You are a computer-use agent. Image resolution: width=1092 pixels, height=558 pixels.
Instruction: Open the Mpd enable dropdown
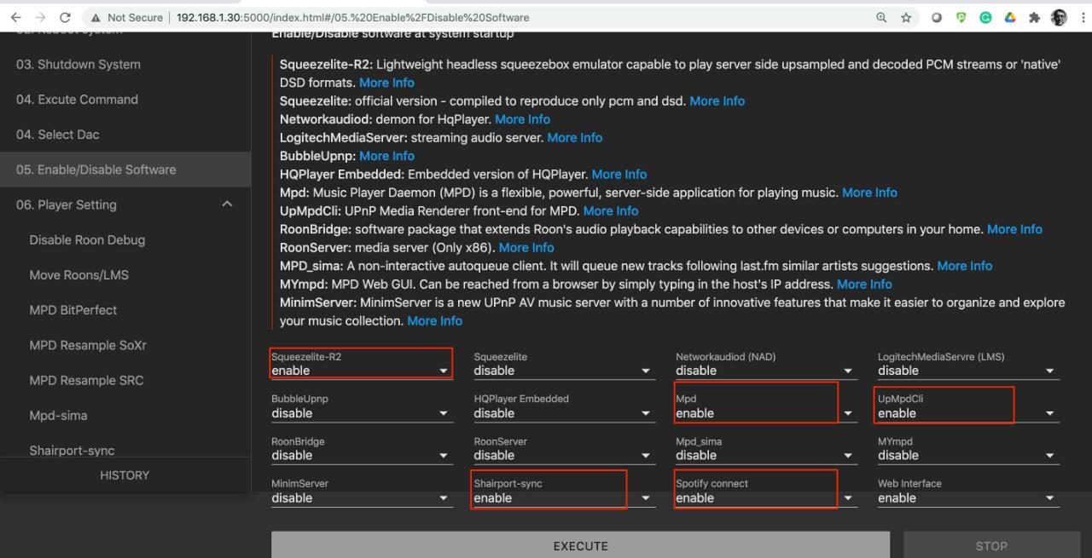click(765, 413)
